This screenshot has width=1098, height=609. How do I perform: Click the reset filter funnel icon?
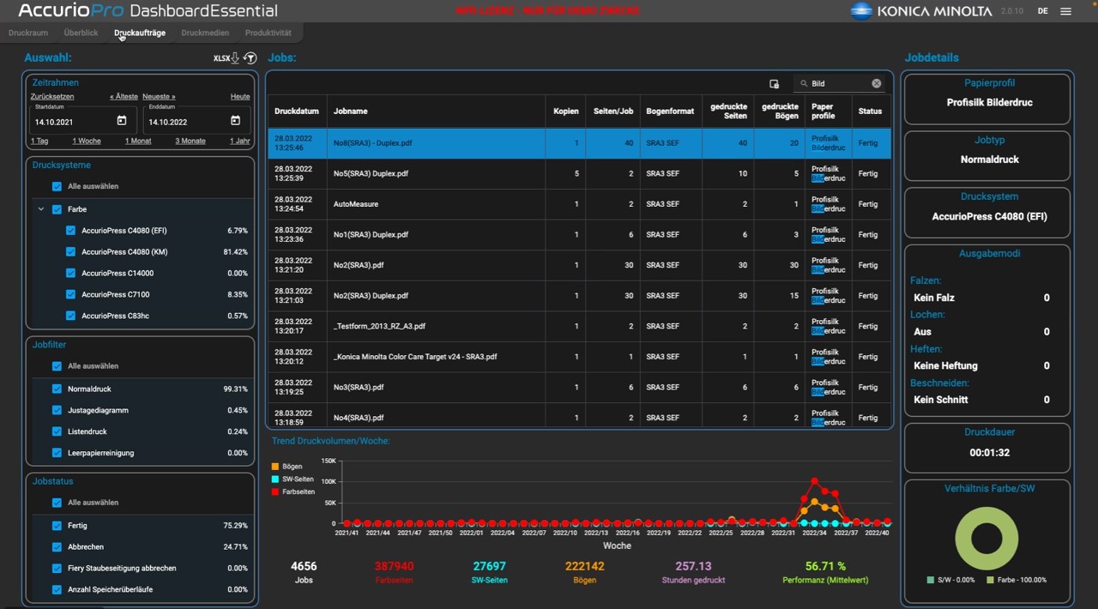point(250,58)
